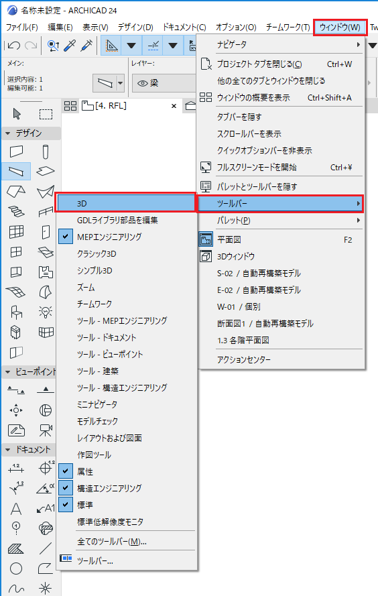The image size is (378, 596).
Task: Select the Marquee tool
Action: (x=46, y=114)
